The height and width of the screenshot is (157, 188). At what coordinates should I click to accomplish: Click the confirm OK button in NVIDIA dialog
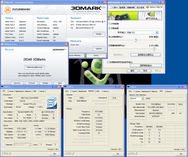tap(132, 71)
